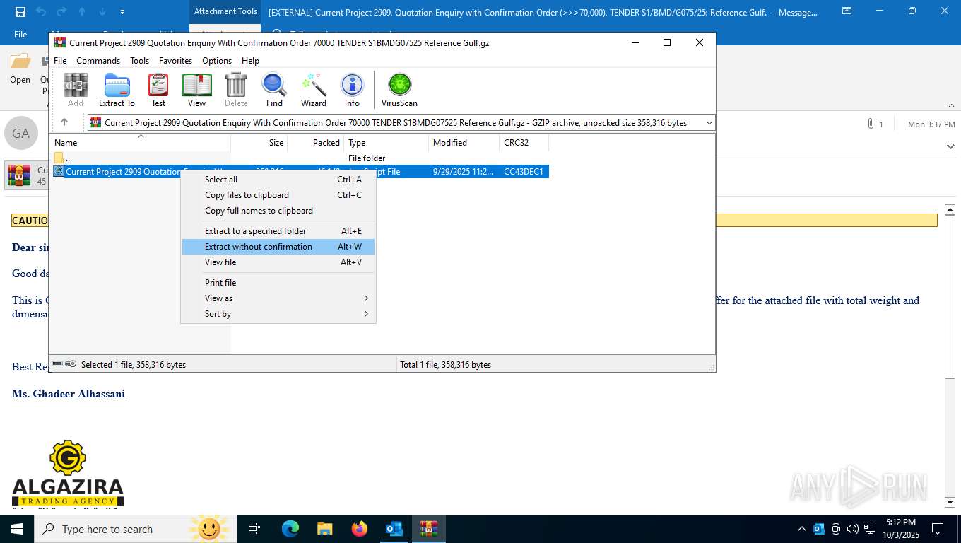Click the WinRAR status bar drive icon
961x543 pixels.
pyautogui.click(x=57, y=364)
